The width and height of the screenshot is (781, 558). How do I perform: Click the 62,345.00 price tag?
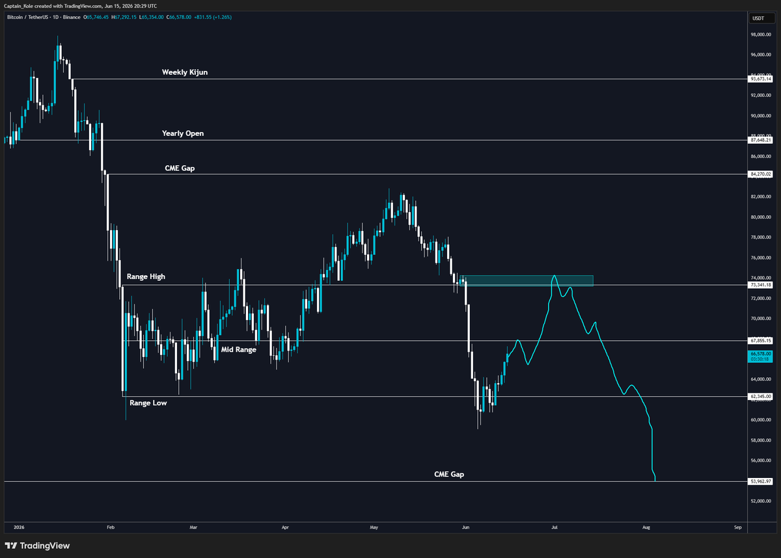[761, 397]
